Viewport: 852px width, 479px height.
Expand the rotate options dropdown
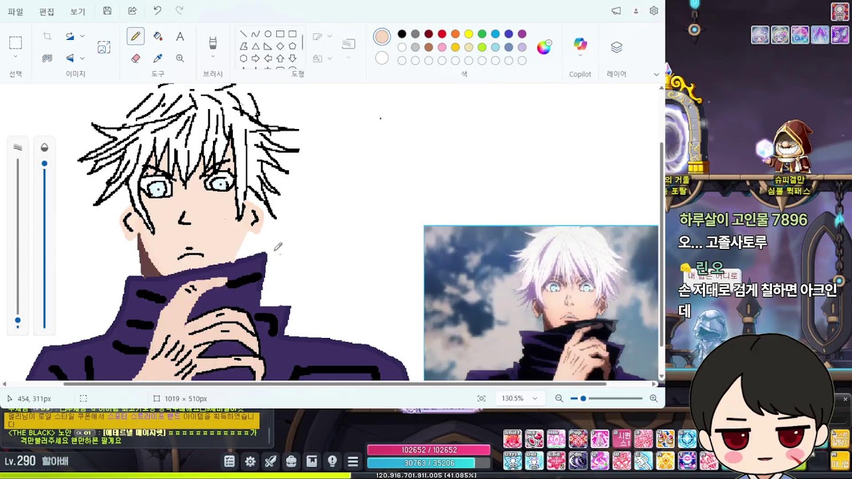tap(83, 37)
